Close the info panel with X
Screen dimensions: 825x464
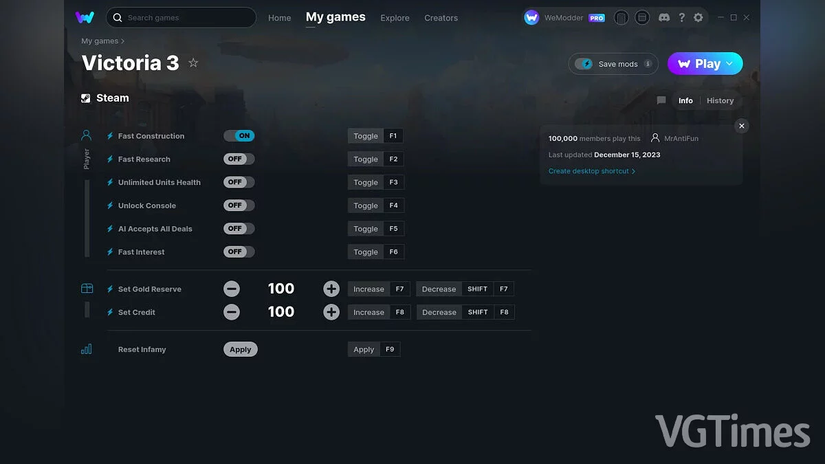[741, 126]
